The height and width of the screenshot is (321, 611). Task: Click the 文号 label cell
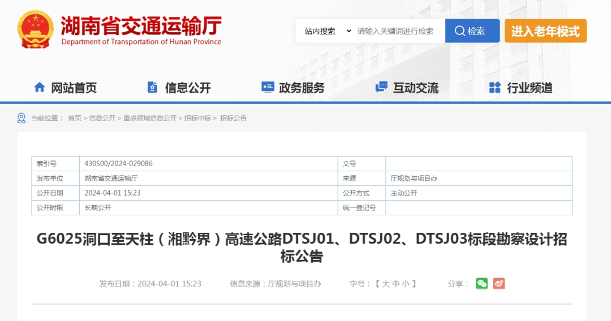pyautogui.click(x=362, y=163)
